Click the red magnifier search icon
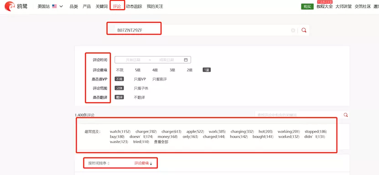 [304, 30]
